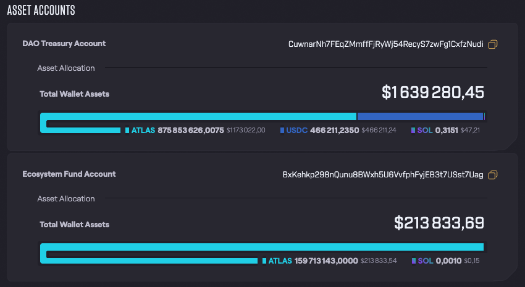This screenshot has height=287, width=525.
Task: Click the ASSET ACCOUNTS section title
Action: (41, 10)
